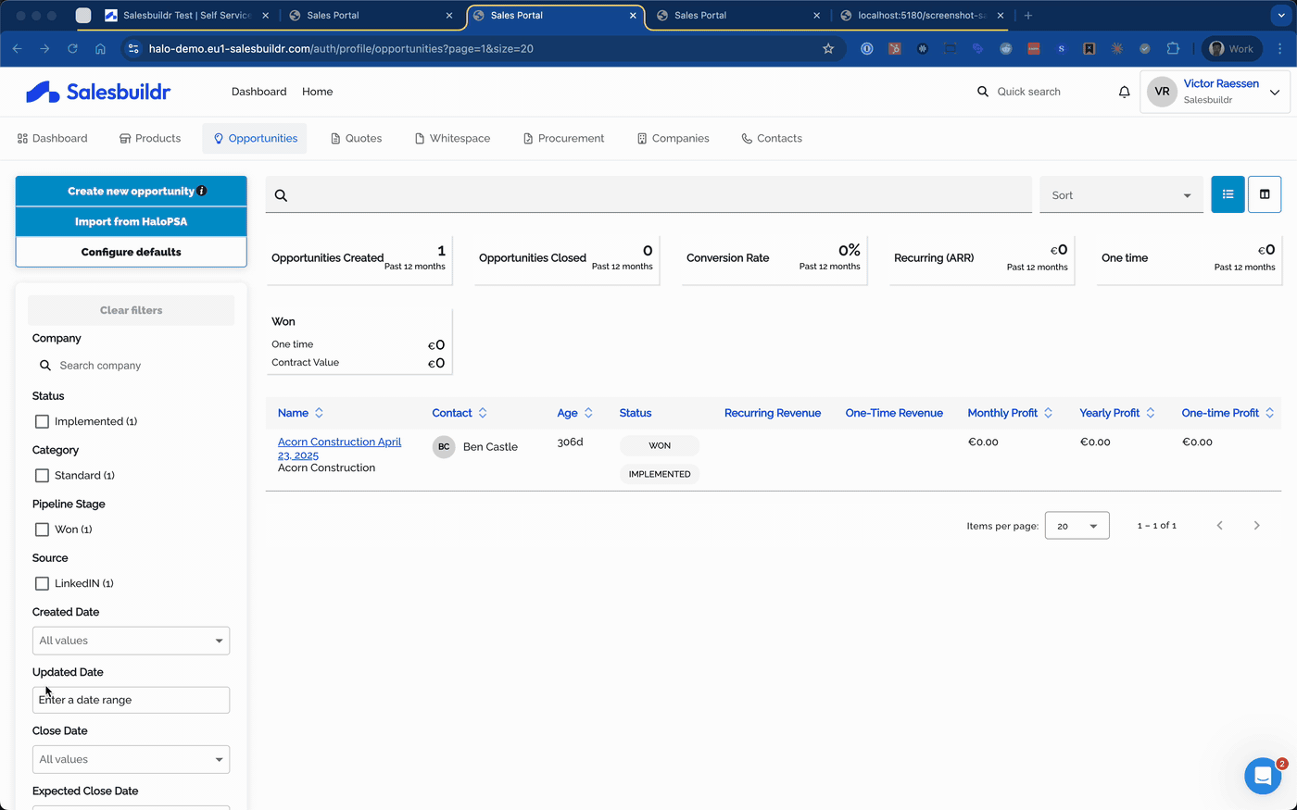Click the Salesbuildr logo
This screenshot has width=1297, height=810.
[x=98, y=92]
